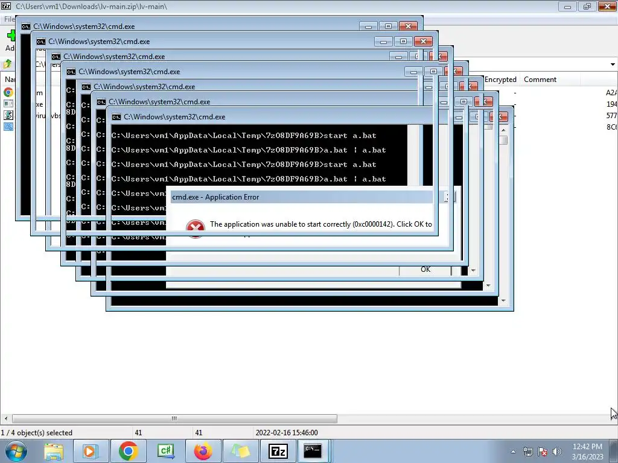Open the frontmost cmd window's system menu icon
This screenshot has width=618, height=463.
point(116,117)
